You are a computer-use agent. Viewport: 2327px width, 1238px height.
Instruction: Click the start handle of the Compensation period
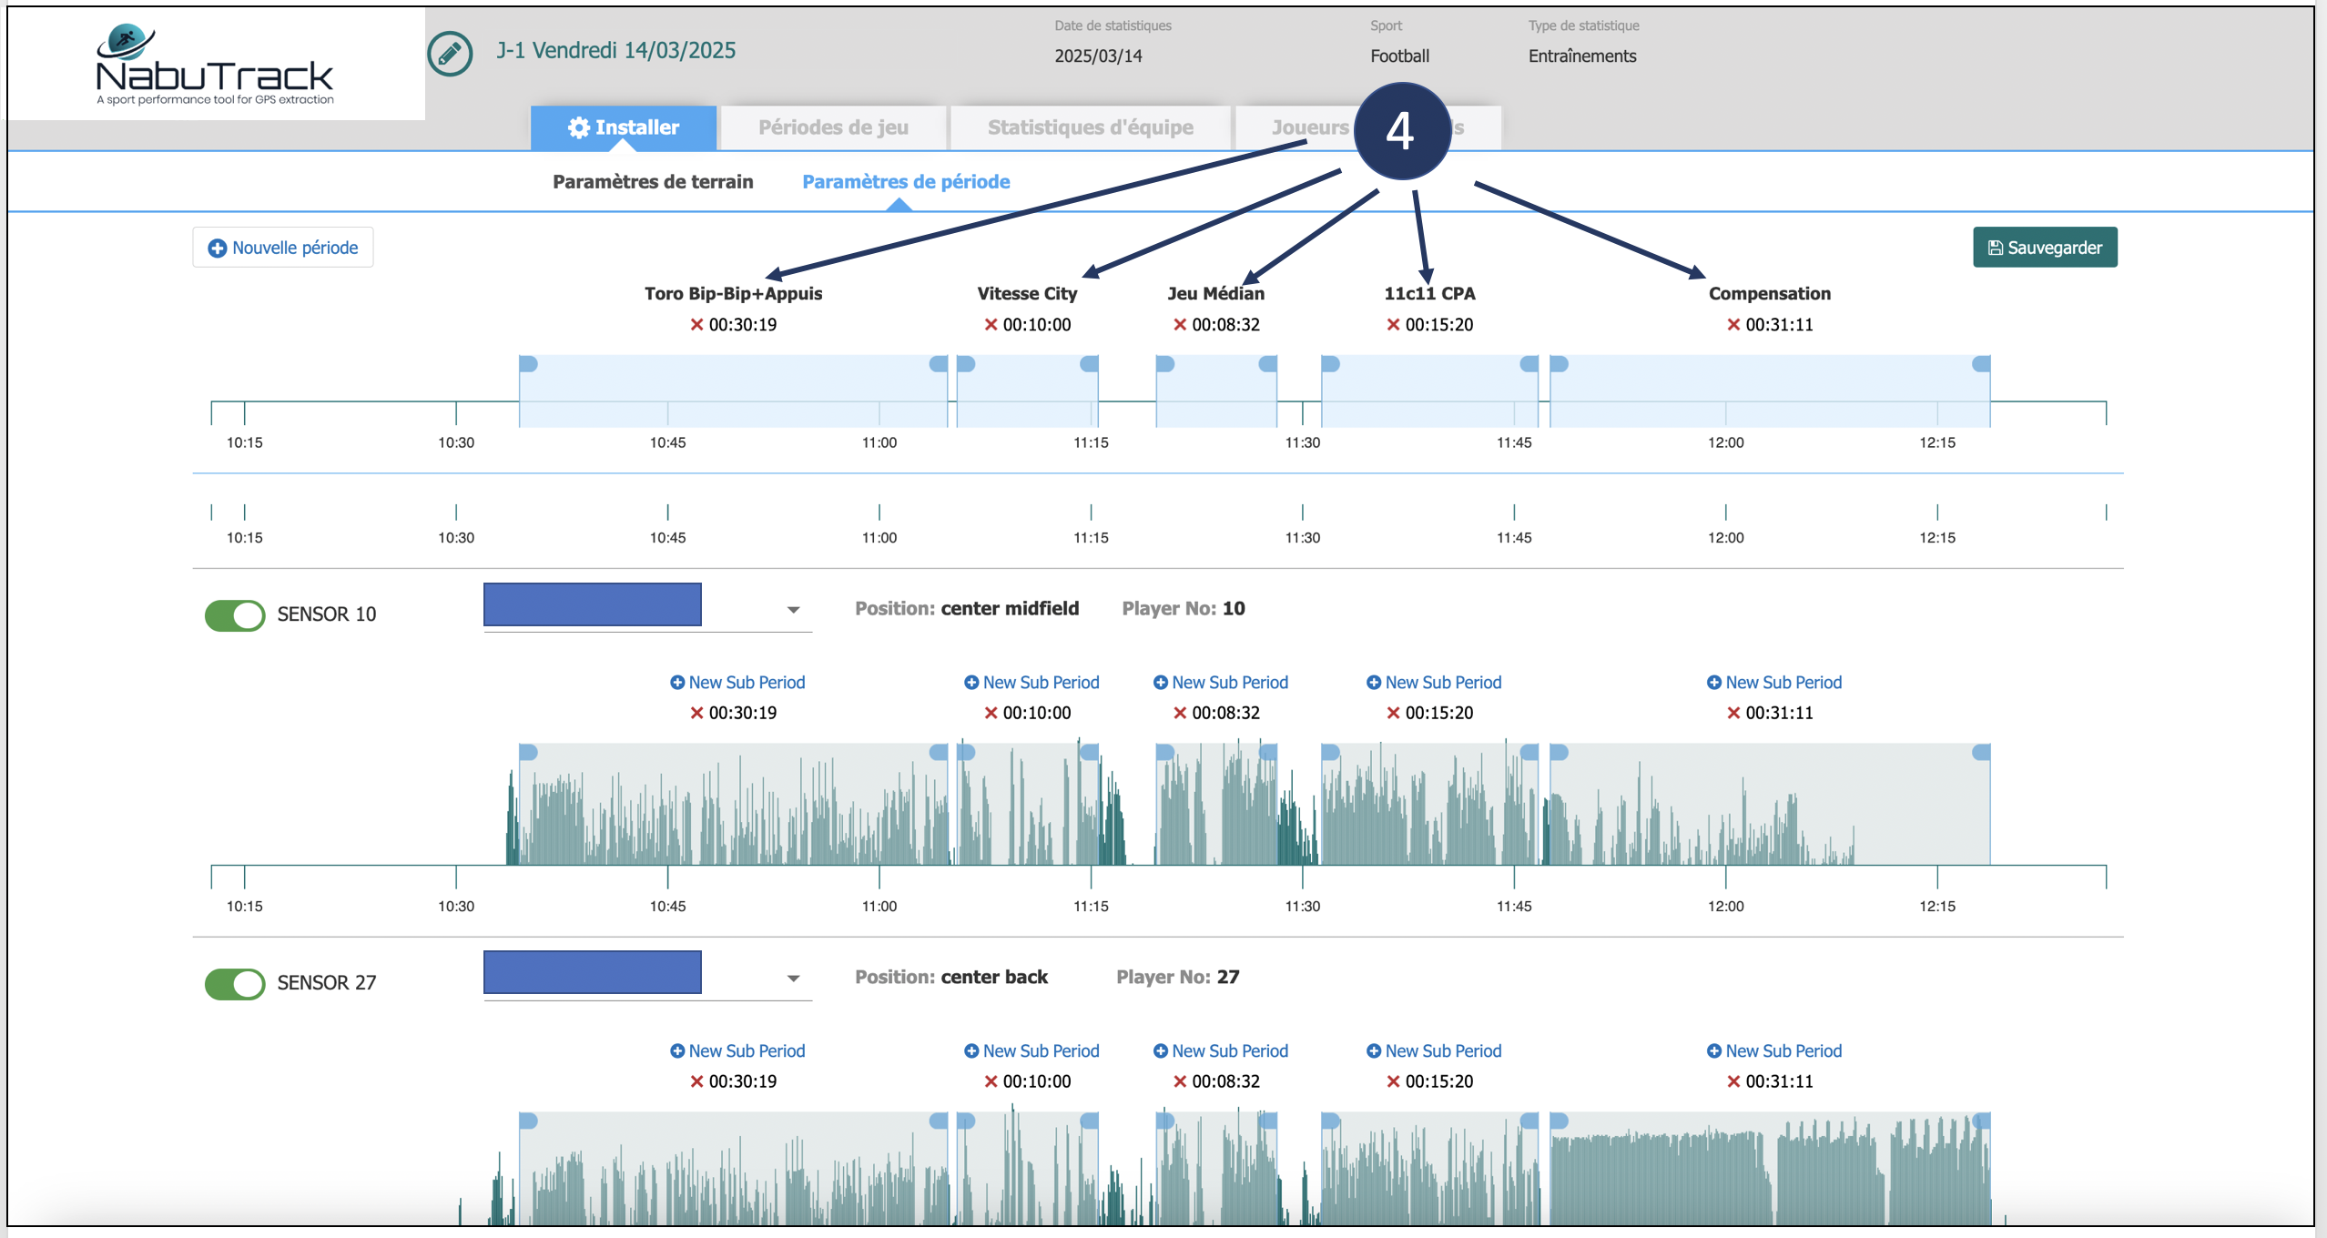tap(1559, 364)
